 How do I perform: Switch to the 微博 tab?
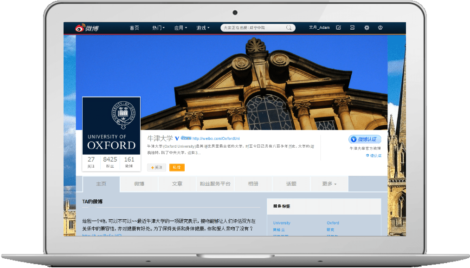[139, 183]
